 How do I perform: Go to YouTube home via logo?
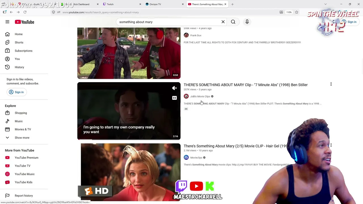[24, 22]
